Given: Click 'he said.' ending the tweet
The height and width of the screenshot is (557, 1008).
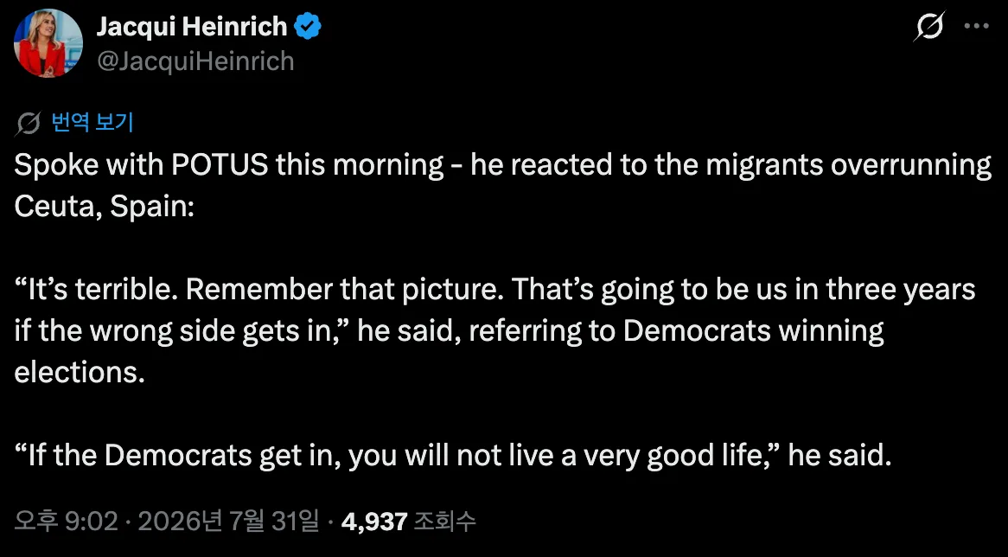Looking at the screenshot, I should coord(839,456).
